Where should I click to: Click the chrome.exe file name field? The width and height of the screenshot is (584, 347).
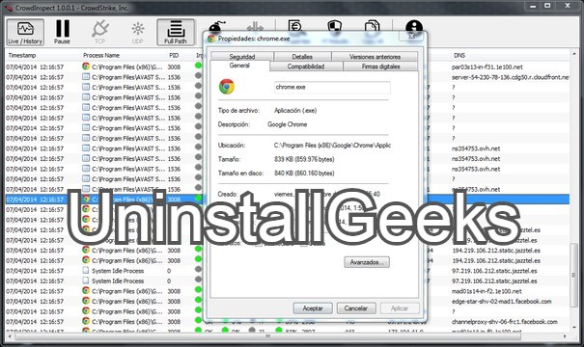[332, 87]
